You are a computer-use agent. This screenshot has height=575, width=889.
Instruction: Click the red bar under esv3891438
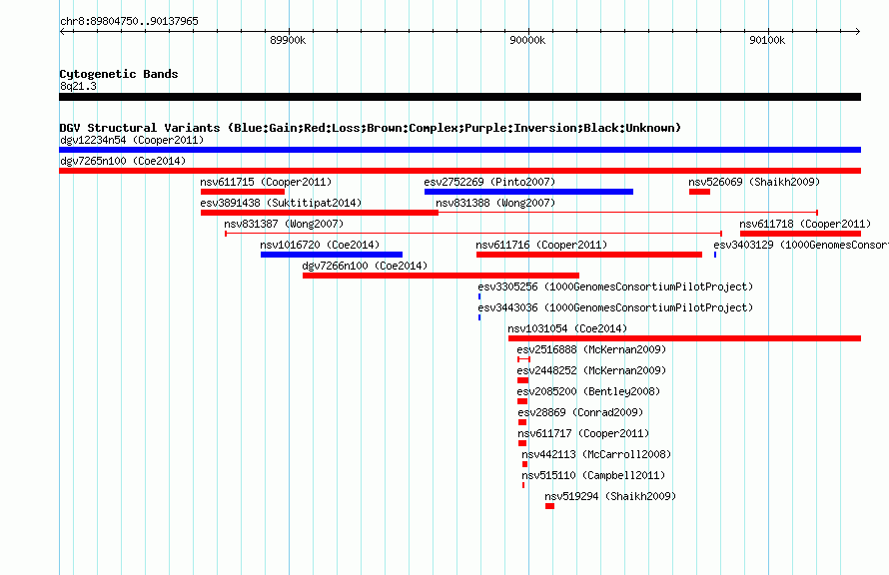point(320,213)
